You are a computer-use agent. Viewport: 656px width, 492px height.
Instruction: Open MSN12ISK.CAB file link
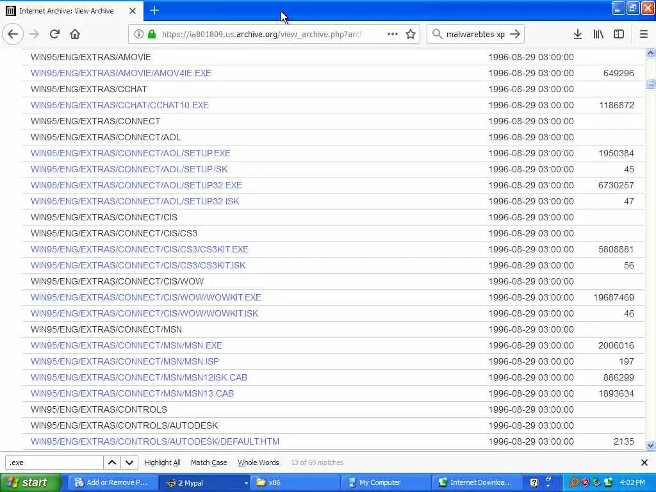coord(139,377)
